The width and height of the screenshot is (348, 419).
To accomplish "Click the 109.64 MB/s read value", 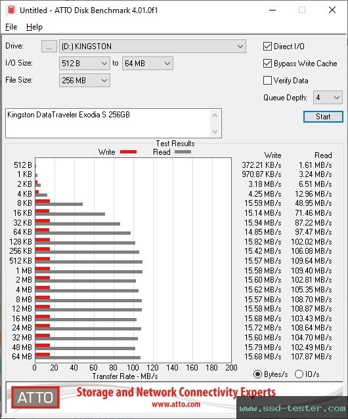I will [x=312, y=261].
